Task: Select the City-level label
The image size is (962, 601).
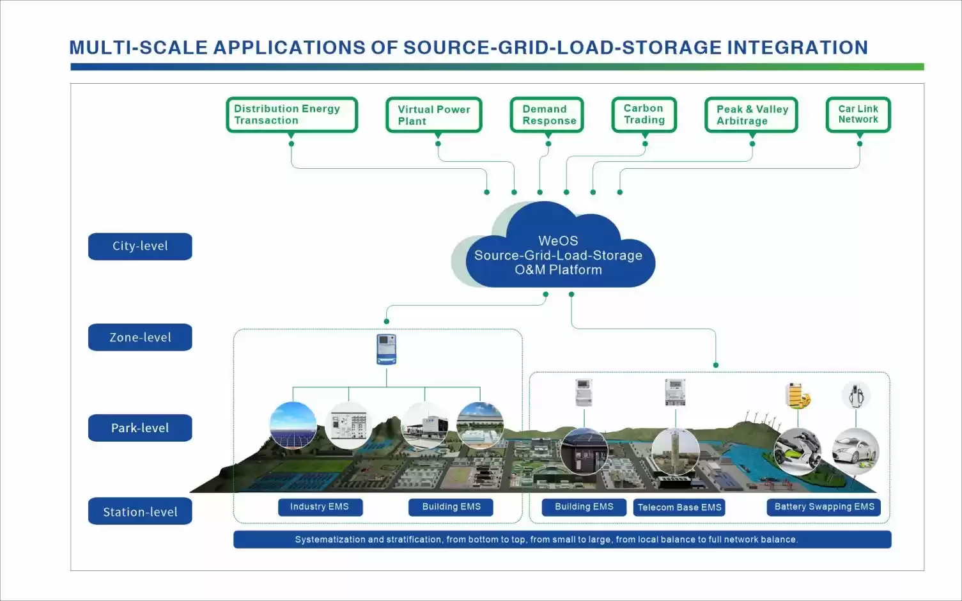Action: 140,246
